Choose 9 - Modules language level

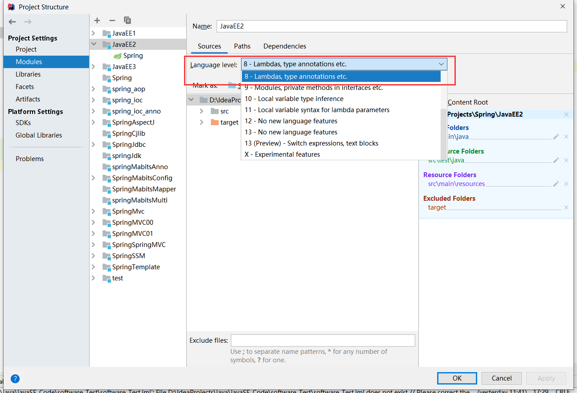pos(340,88)
